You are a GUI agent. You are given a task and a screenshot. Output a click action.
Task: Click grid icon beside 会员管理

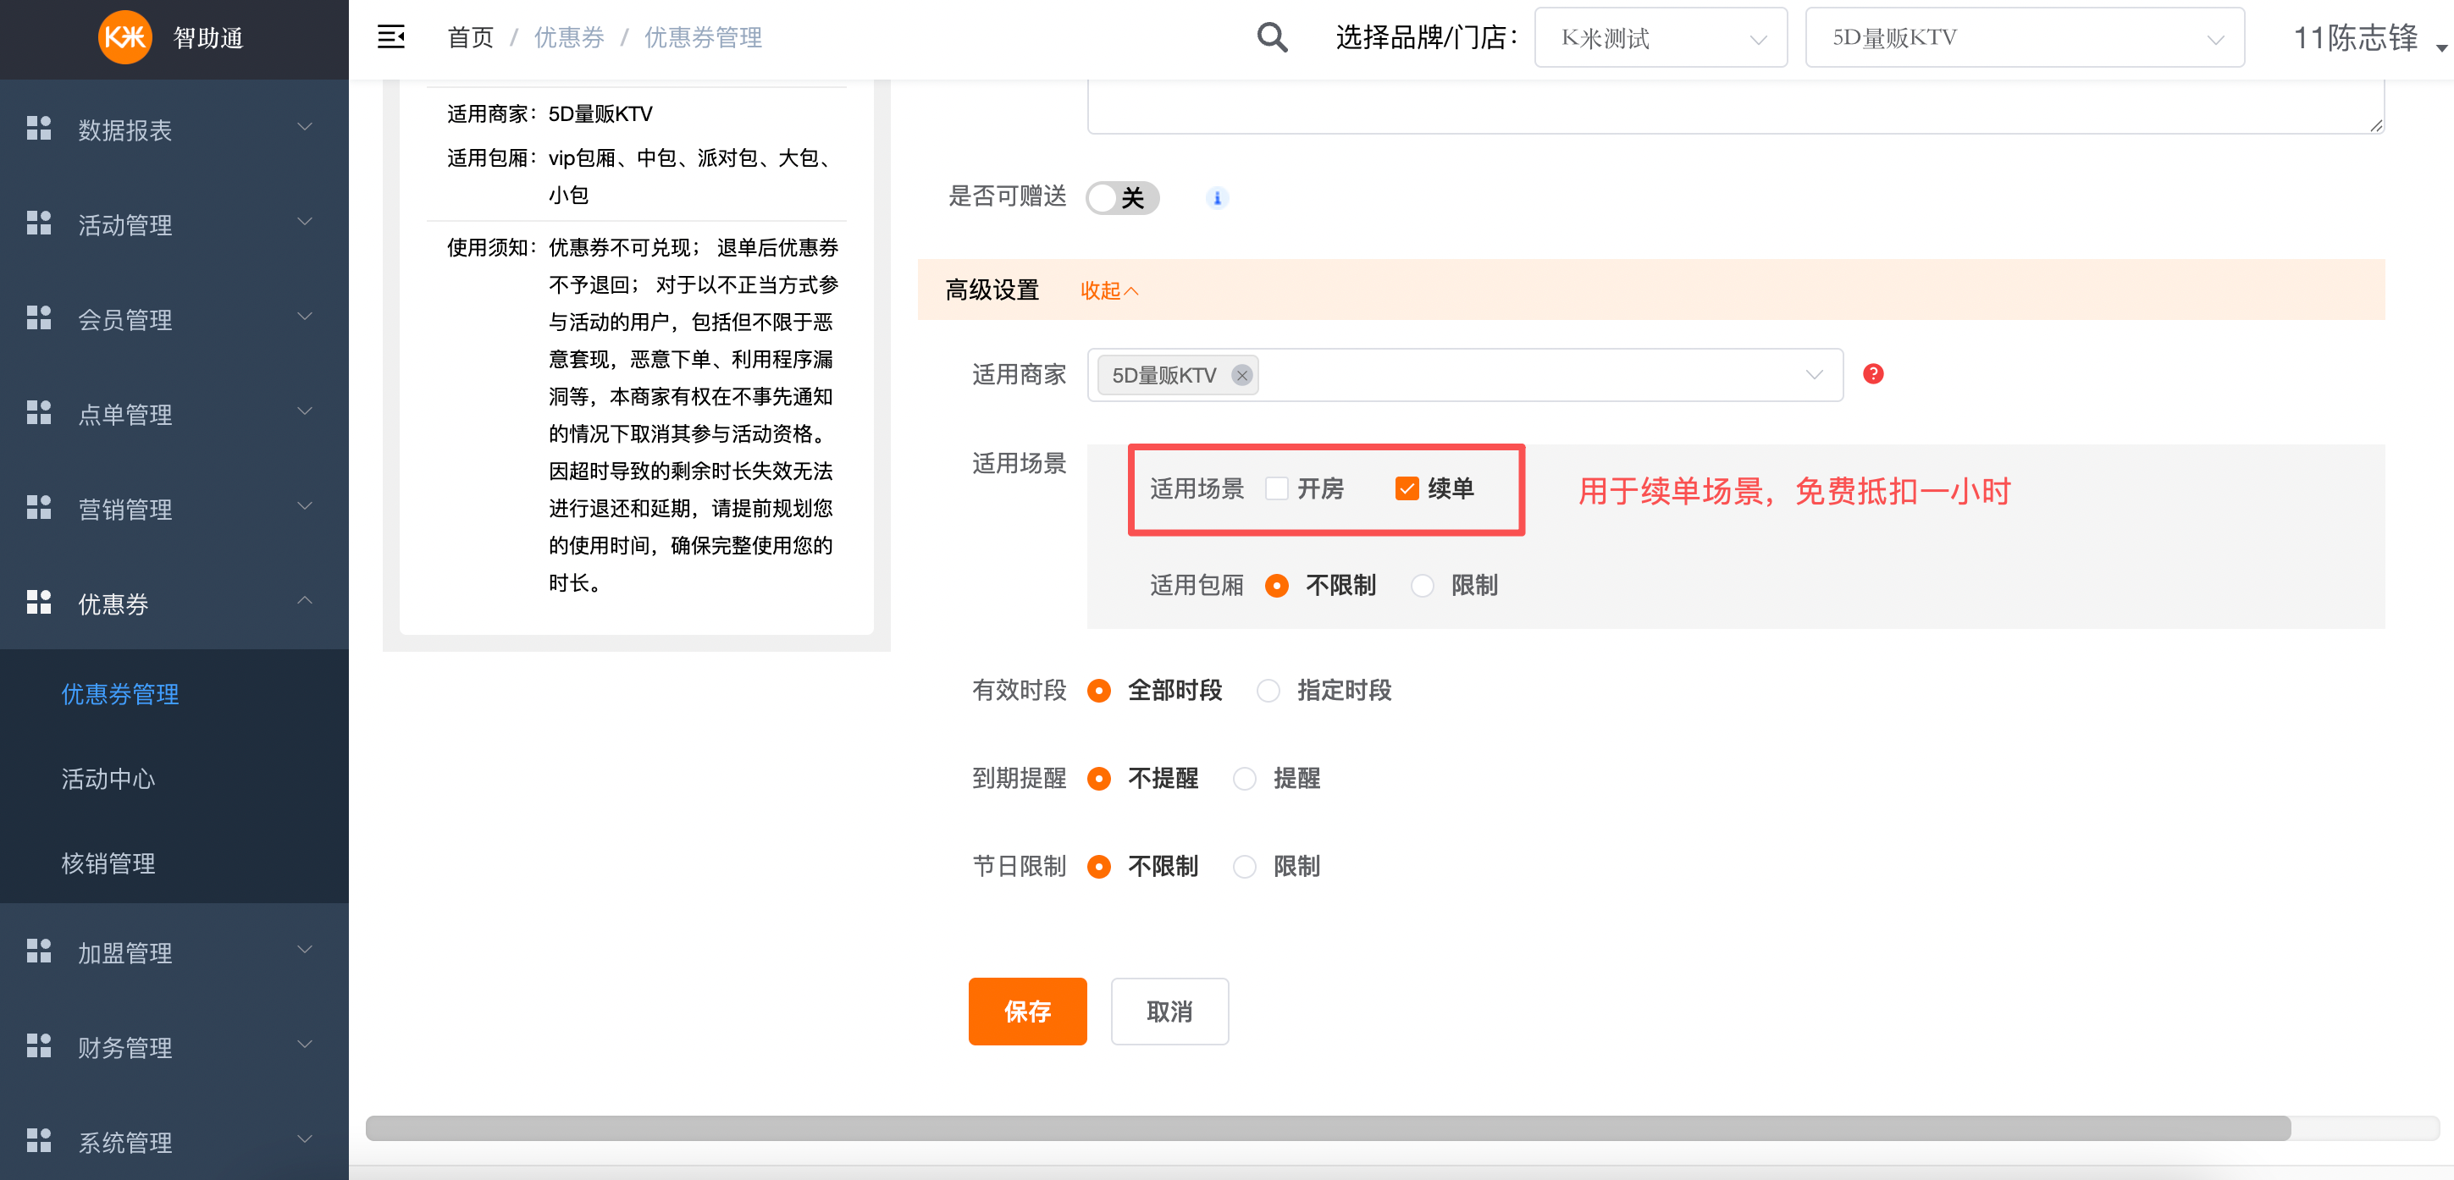coord(39,317)
